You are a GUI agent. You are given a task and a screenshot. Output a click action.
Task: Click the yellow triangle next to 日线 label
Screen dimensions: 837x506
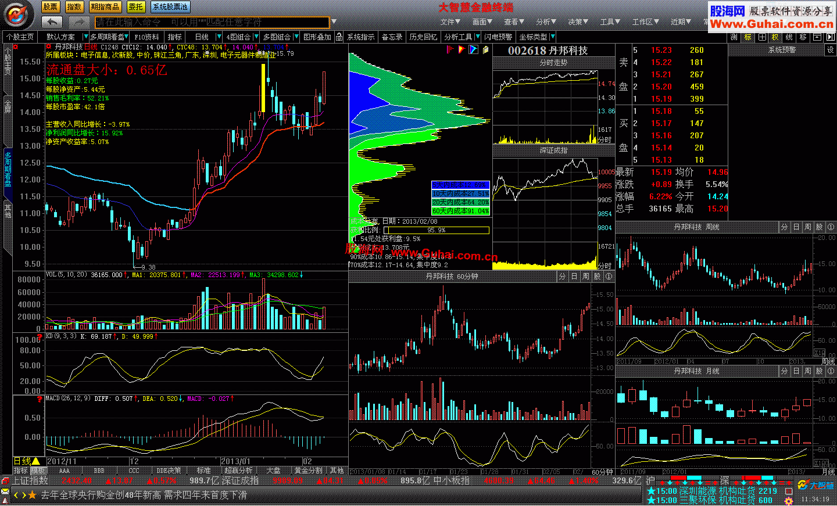point(36,461)
